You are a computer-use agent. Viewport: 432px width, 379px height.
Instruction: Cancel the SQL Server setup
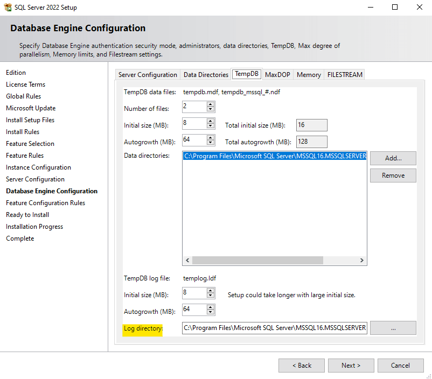point(401,366)
